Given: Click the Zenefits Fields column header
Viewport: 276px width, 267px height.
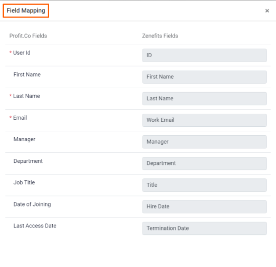Looking at the screenshot, I should [x=160, y=36].
